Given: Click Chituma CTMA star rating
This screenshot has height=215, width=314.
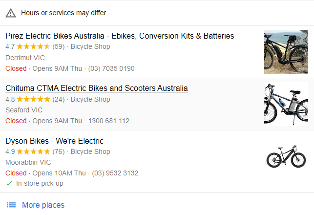Looking at the screenshot, I should (34, 99).
